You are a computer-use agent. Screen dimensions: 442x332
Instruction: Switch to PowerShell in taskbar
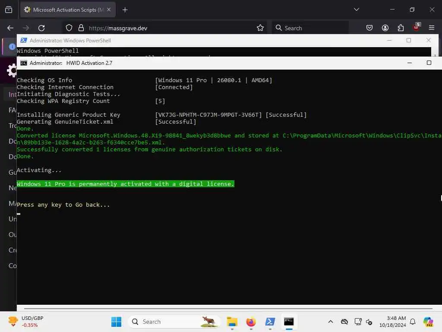(270, 322)
